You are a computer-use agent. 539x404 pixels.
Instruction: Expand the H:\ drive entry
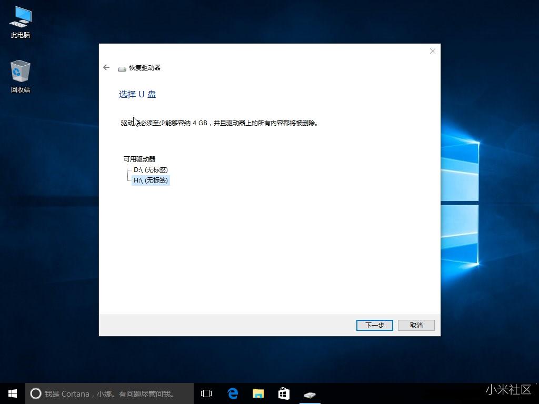point(130,180)
